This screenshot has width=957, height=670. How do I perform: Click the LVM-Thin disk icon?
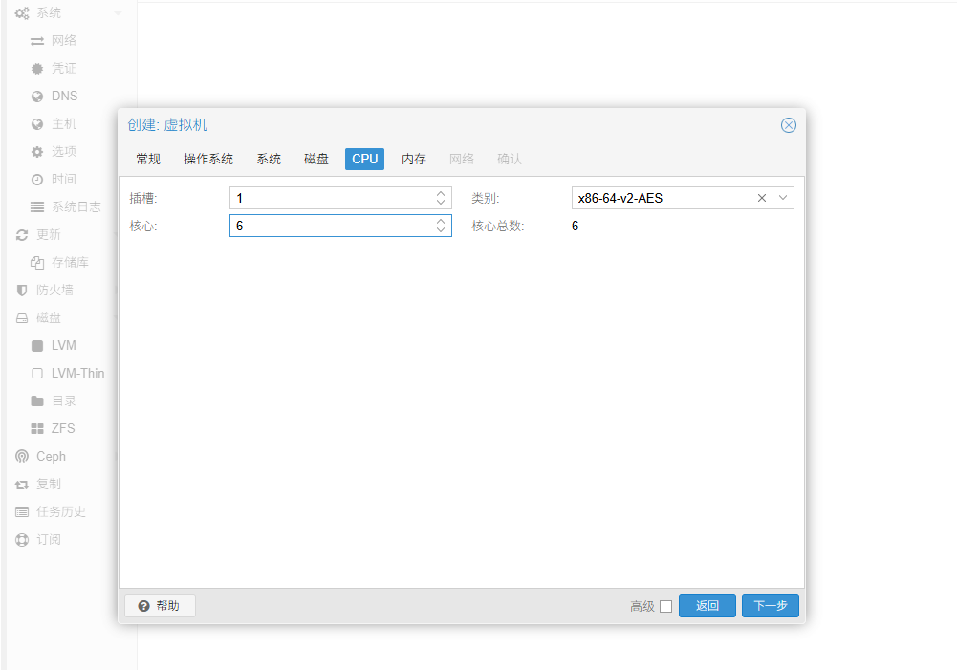[37, 373]
